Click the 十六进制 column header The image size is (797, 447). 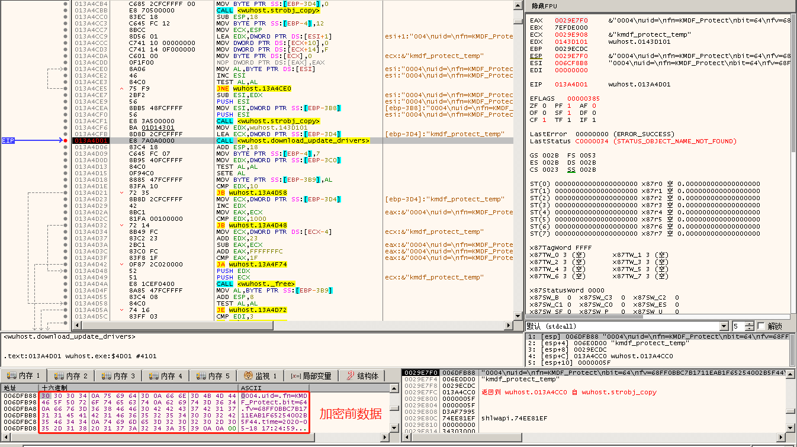(x=54, y=387)
